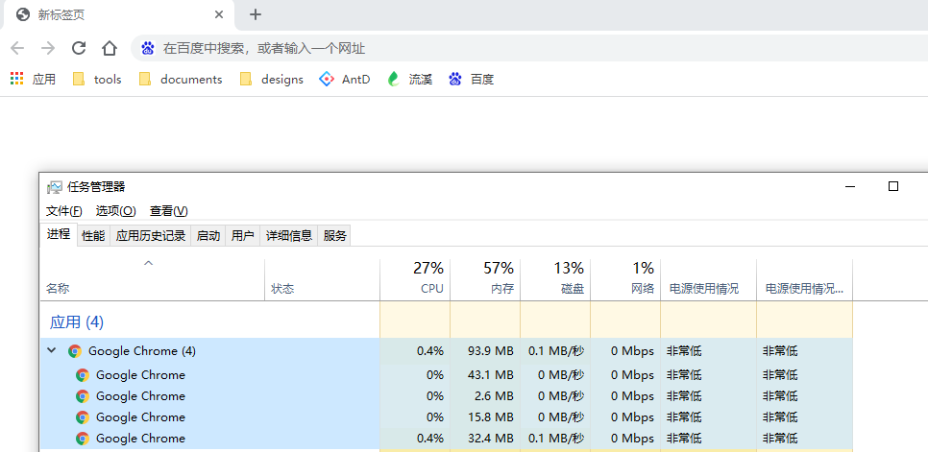Screen dimensions: 928x452
Task: Click the Chrome forward arrow icon
Action: coord(48,48)
